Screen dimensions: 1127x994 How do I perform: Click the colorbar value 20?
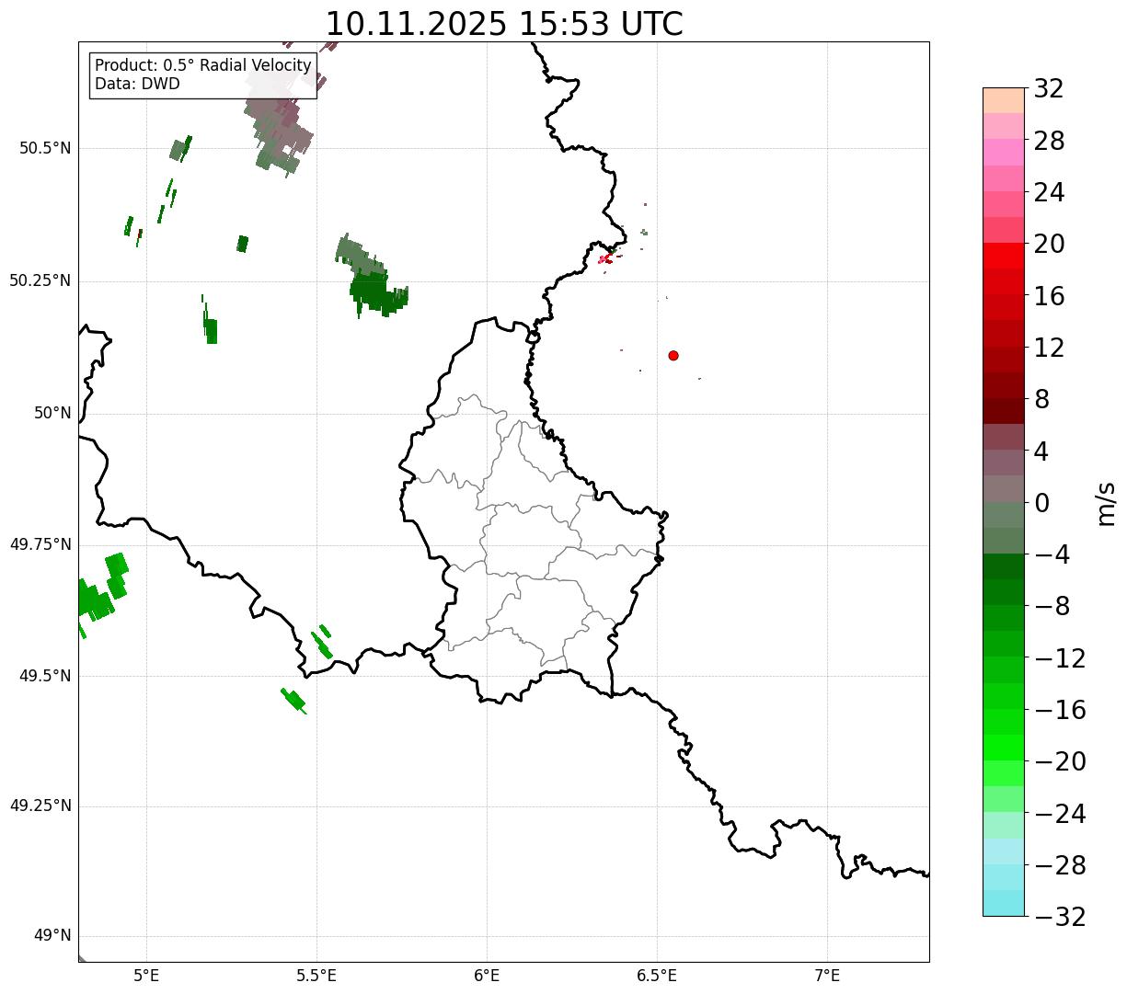pos(1049,245)
